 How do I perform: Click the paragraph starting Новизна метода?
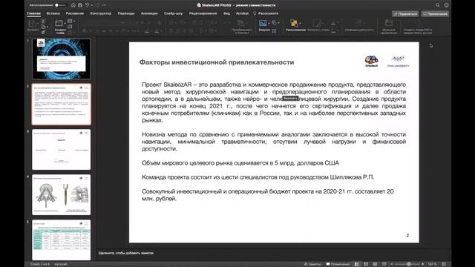274,142
